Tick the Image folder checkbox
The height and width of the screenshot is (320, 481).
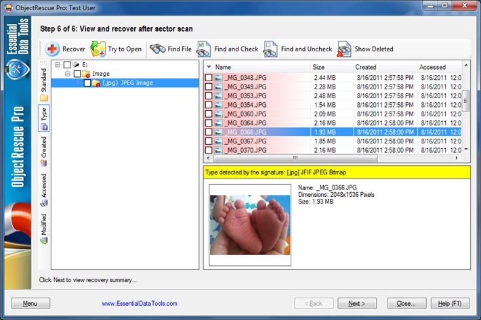[x=77, y=74]
